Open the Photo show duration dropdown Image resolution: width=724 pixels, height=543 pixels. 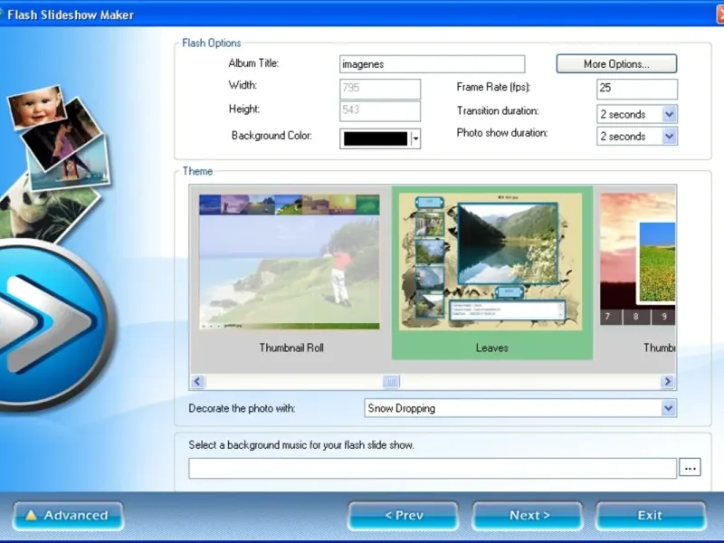(x=669, y=137)
